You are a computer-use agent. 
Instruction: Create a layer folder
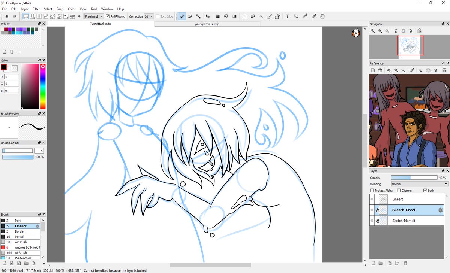pyautogui.click(x=380, y=263)
